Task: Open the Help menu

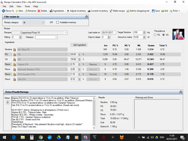Action: coord(36,6)
